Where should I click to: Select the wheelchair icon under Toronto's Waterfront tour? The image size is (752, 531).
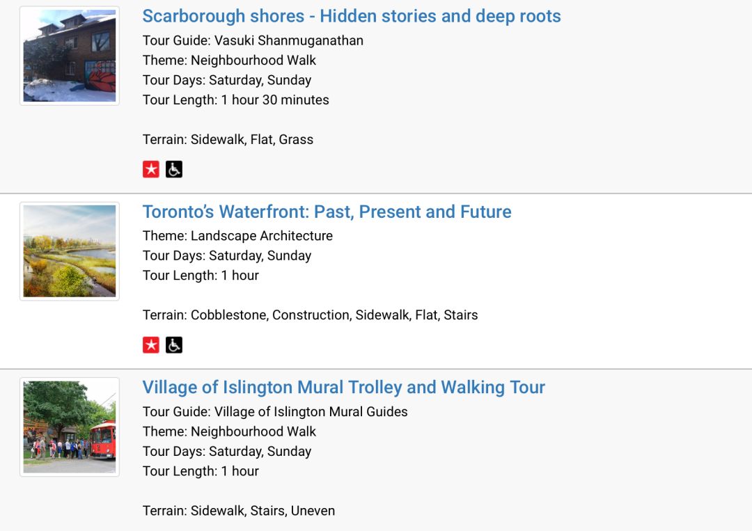(174, 345)
